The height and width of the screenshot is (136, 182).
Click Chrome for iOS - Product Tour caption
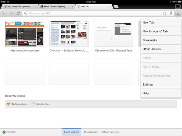click(113, 50)
